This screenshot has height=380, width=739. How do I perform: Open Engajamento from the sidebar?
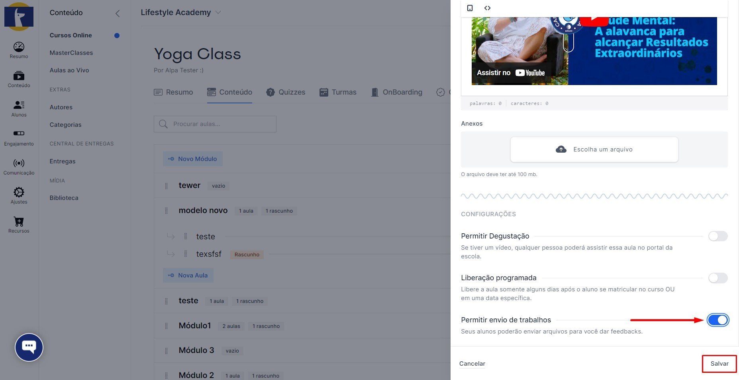(x=19, y=137)
